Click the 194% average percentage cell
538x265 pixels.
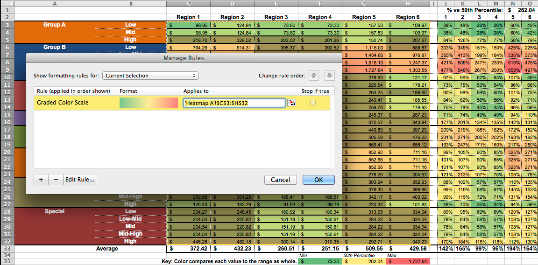click(513, 249)
